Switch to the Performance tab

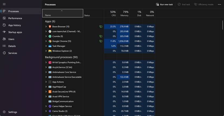tap(15, 18)
